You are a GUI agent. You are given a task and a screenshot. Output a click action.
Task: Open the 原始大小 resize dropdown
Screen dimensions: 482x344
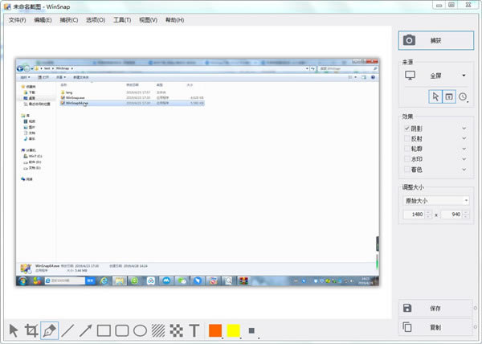pos(435,201)
